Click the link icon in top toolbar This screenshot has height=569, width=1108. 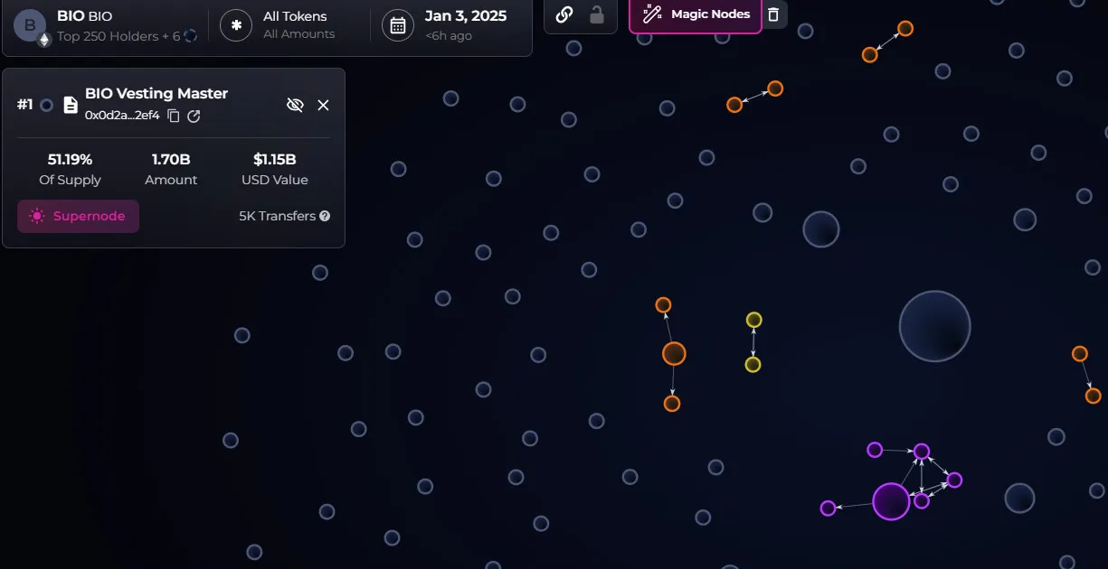(x=564, y=14)
